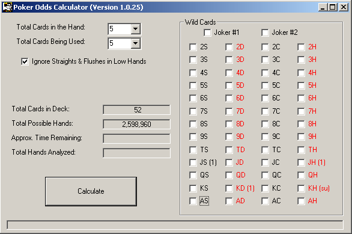Mark KS as wild
Screen dimensions: 352x234
193,188
